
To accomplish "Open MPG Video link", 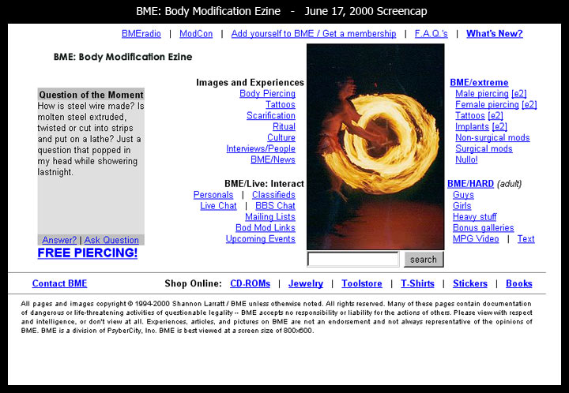I will click(x=476, y=239).
